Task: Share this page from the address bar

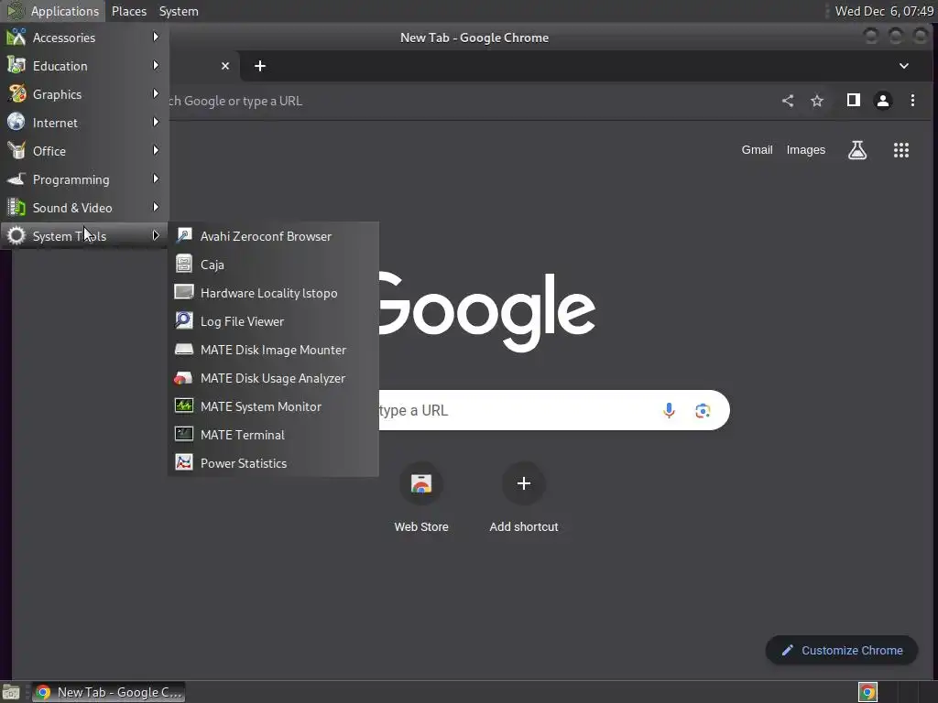Action: tap(788, 101)
